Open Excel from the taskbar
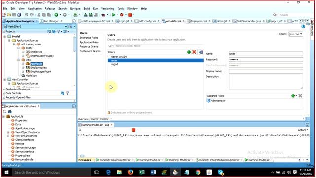The image size is (316, 178). 142,172
